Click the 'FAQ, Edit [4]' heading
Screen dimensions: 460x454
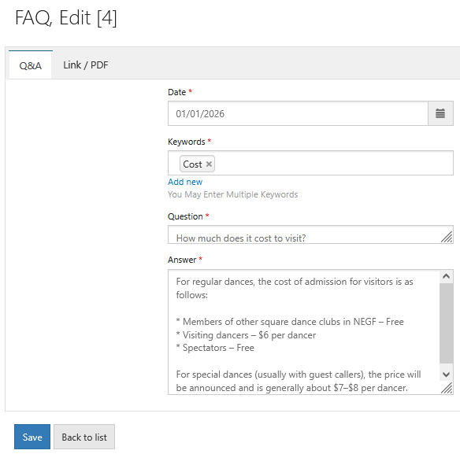(x=66, y=18)
